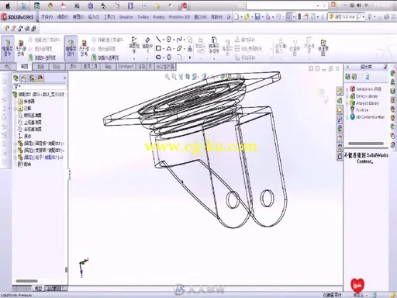Open the FeatureManager design tree tab icon
This screenshot has height=298, width=397.
pyautogui.click(x=16, y=78)
